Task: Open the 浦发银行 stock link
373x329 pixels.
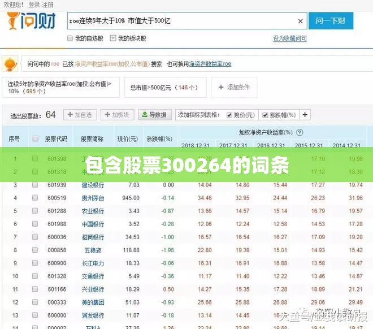Action: pyautogui.click(x=93, y=315)
